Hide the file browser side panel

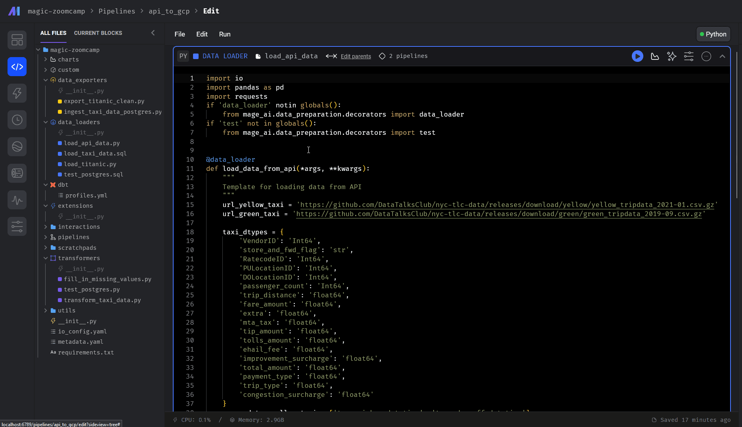(x=153, y=33)
